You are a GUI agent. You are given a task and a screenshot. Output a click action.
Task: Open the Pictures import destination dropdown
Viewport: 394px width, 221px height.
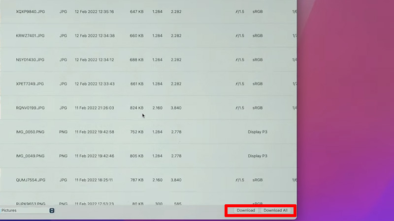pyautogui.click(x=28, y=211)
